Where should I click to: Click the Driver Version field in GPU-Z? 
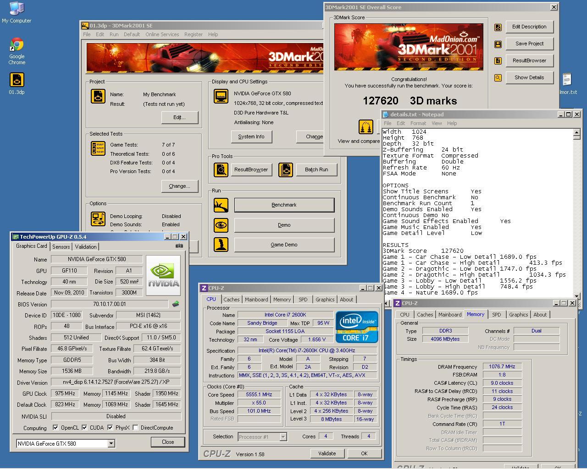116,382
